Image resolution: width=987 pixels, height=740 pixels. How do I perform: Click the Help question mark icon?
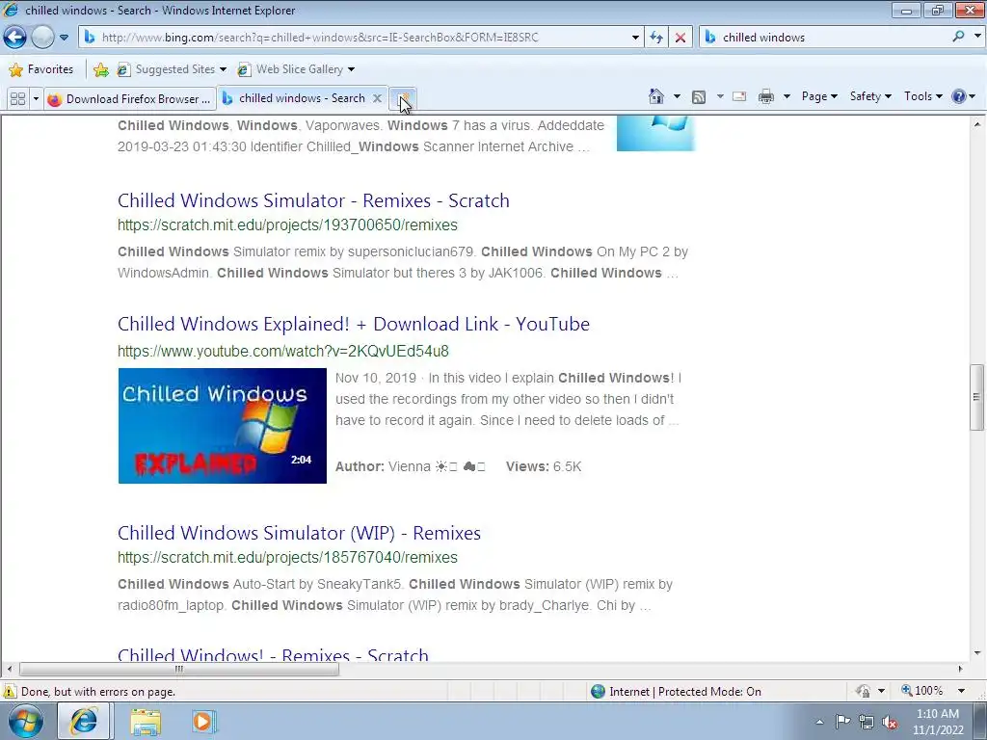(959, 96)
